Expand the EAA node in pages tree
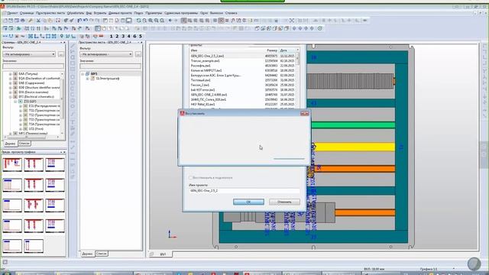The image size is (489, 275). pyautogui.click(x=10, y=74)
